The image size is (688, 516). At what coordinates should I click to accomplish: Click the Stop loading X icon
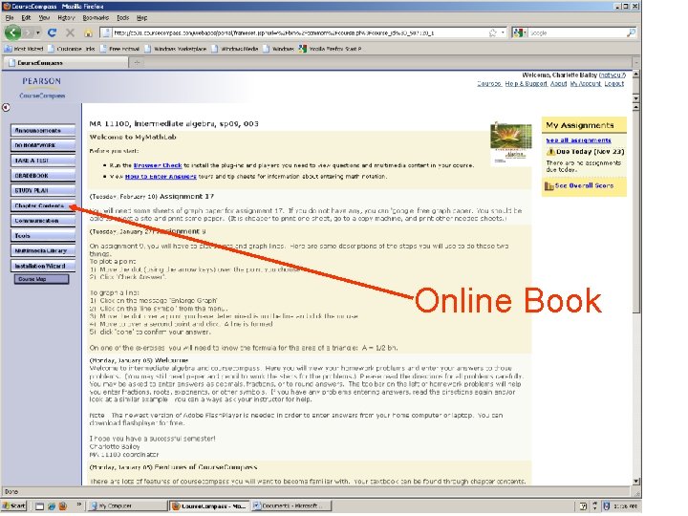pos(70,32)
